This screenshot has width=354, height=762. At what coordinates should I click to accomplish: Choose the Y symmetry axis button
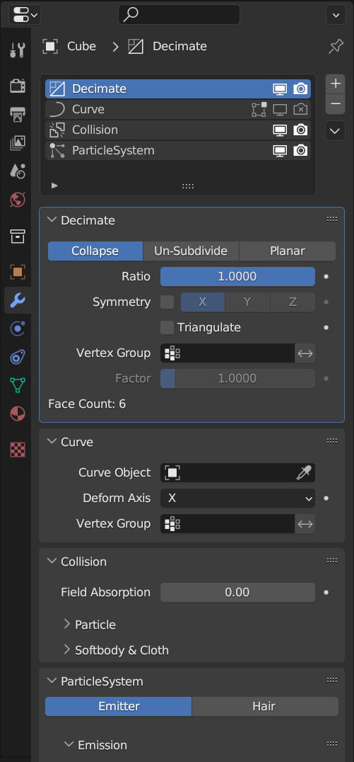(247, 302)
